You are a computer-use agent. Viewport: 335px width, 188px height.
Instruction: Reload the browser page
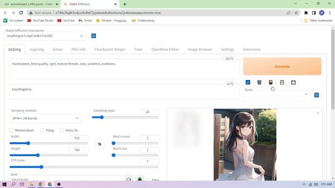(x=21, y=13)
